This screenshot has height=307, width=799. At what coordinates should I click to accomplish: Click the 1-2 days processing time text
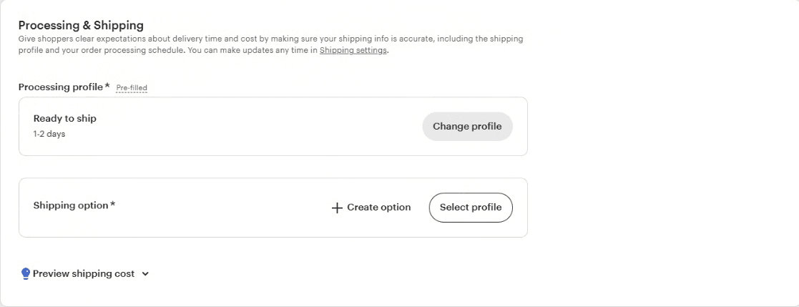49,135
